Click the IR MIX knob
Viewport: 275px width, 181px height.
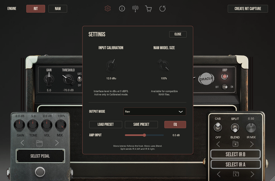251,128
